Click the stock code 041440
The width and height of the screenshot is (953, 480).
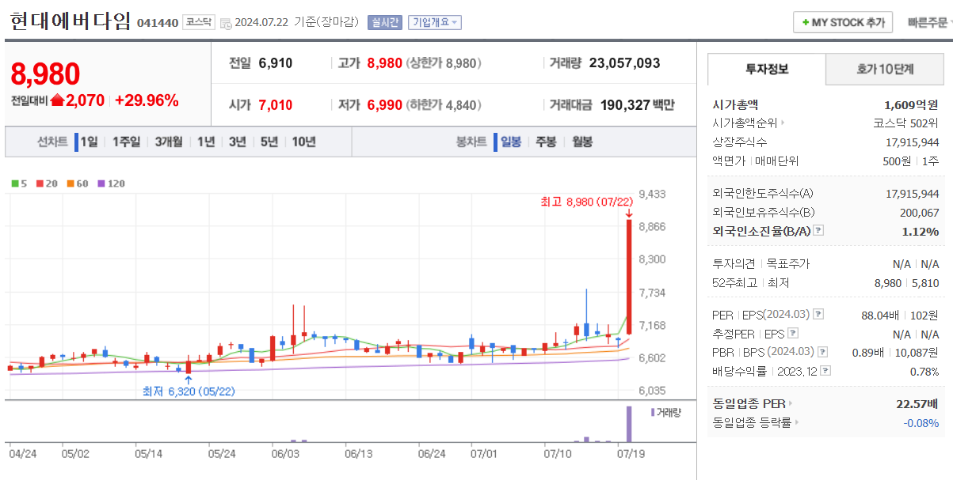point(158,23)
